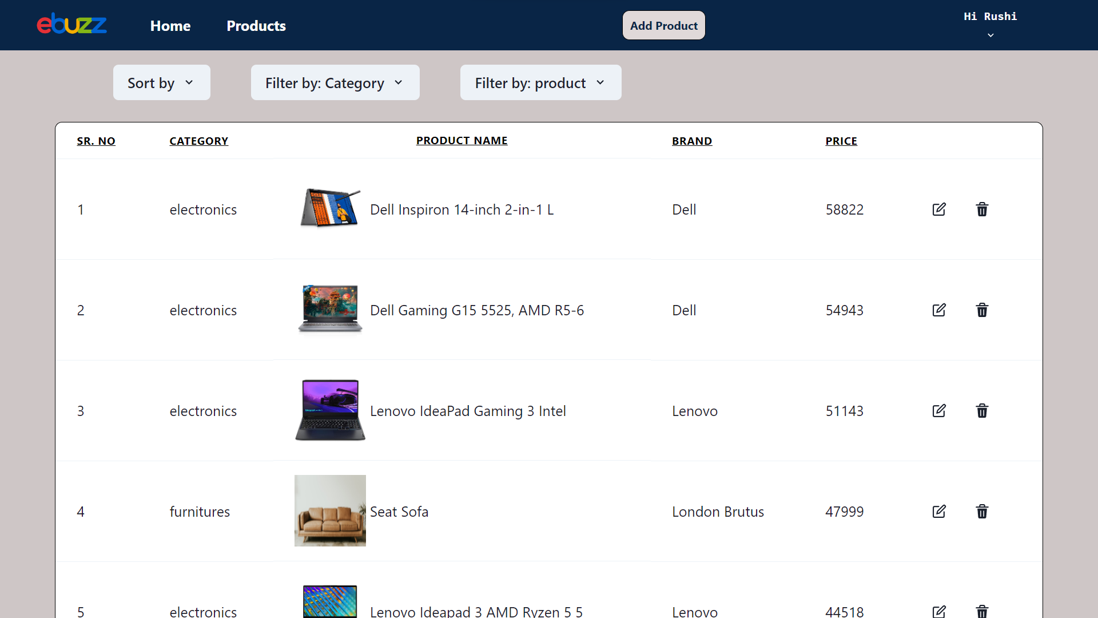Open the Seat Sofa thumbnail image
The image size is (1098, 618).
(x=330, y=510)
